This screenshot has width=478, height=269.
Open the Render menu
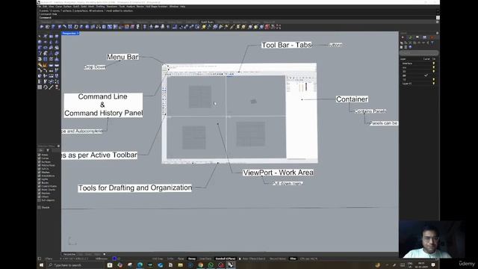coord(140,7)
